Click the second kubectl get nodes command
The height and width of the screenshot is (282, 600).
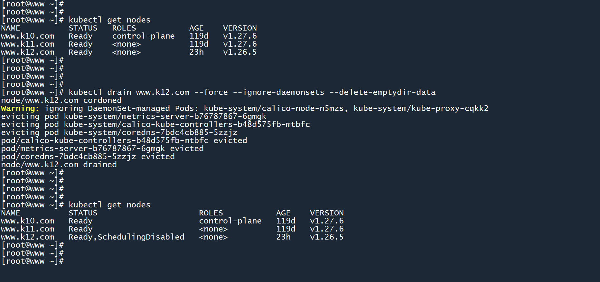point(109,205)
